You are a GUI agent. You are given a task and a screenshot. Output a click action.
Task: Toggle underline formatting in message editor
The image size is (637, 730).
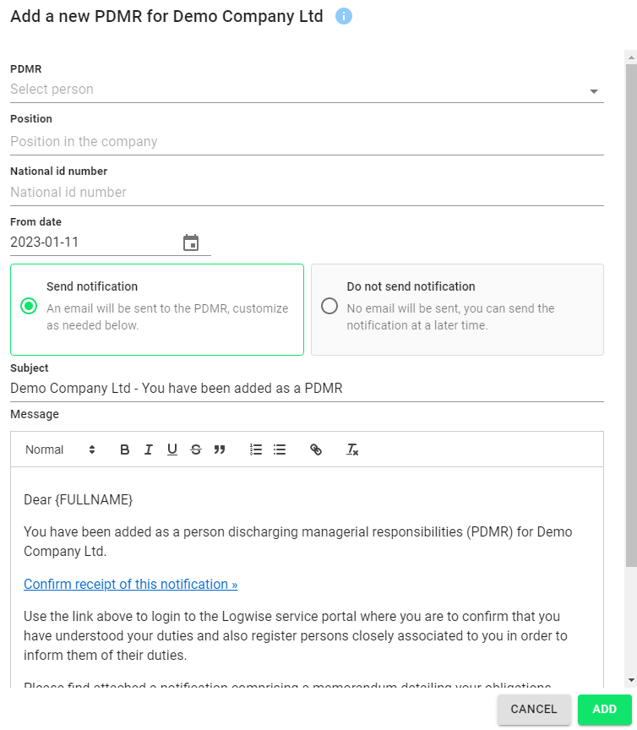pyautogui.click(x=171, y=449)
